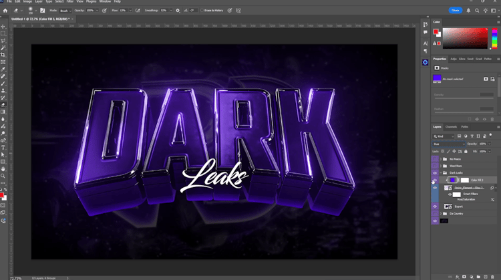Open the search icon at top right
Screen dimensions: 501x280
tap(477, 11)
